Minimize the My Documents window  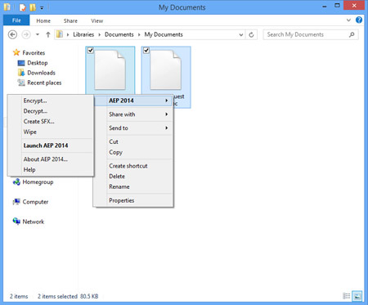coord(325,6)
